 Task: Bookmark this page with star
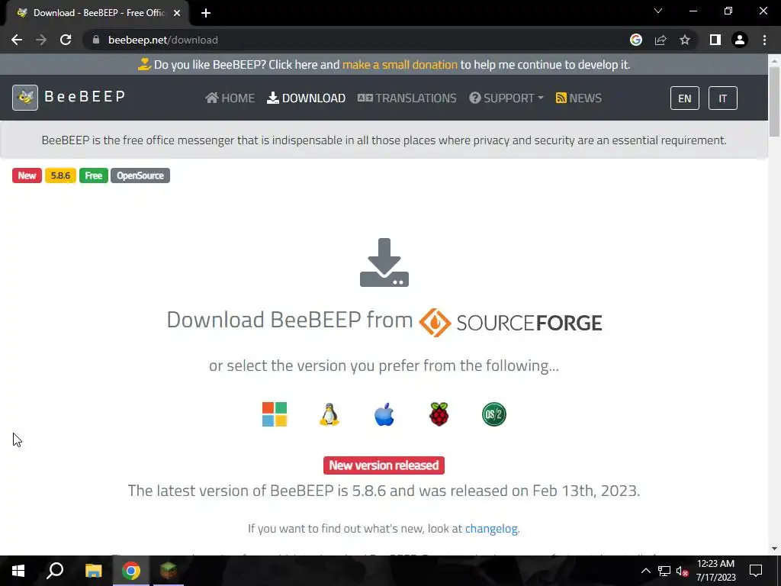(685, 40)
